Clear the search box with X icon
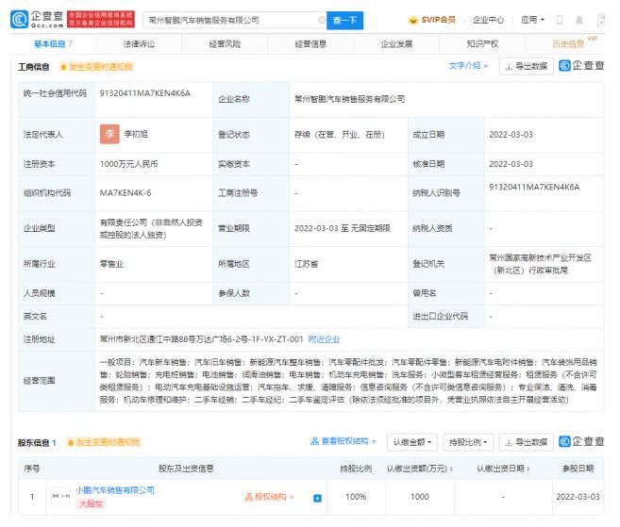Screen dimensions: 620x527 click(x=322, y=19)
